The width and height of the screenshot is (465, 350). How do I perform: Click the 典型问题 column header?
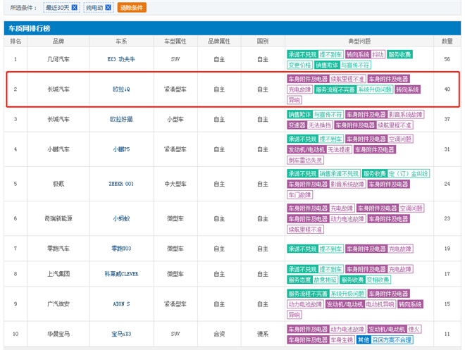359,41
